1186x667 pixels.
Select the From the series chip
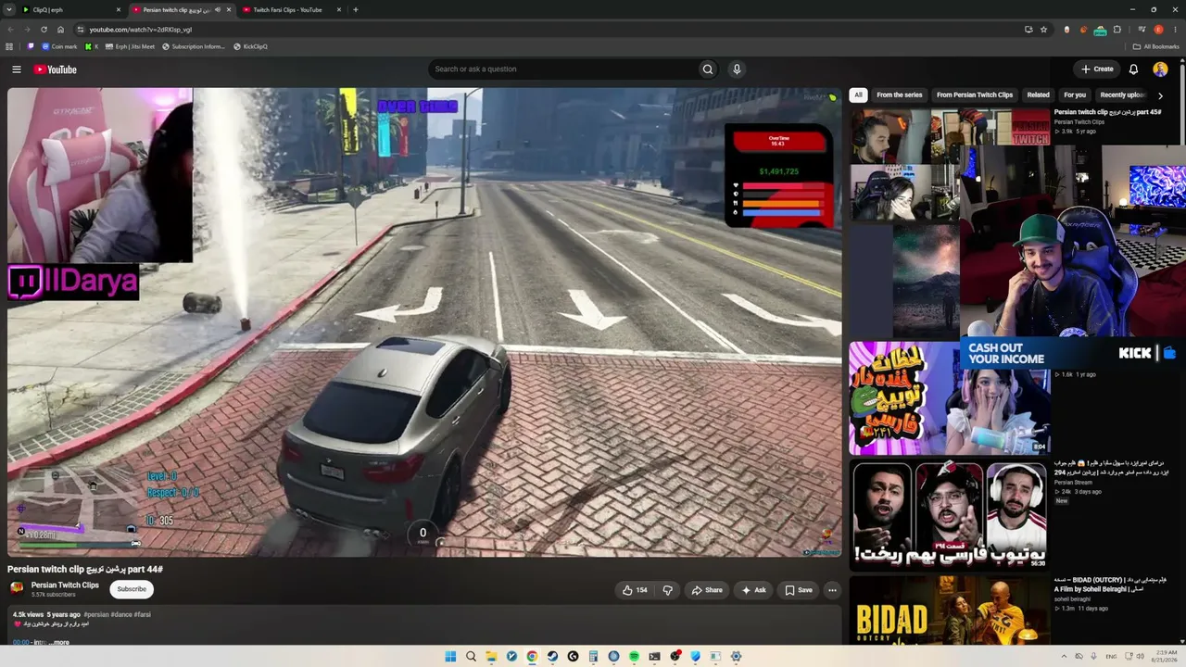(x=900, y=94)
